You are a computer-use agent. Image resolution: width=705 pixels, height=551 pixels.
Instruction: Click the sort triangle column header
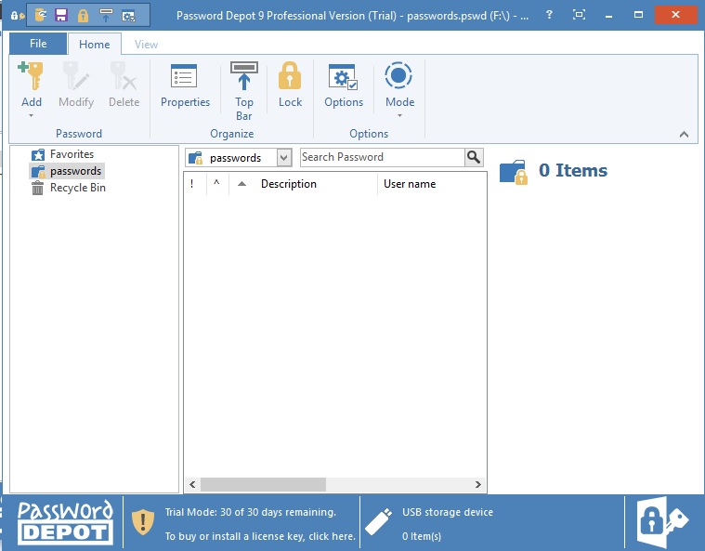coord(242,184)
